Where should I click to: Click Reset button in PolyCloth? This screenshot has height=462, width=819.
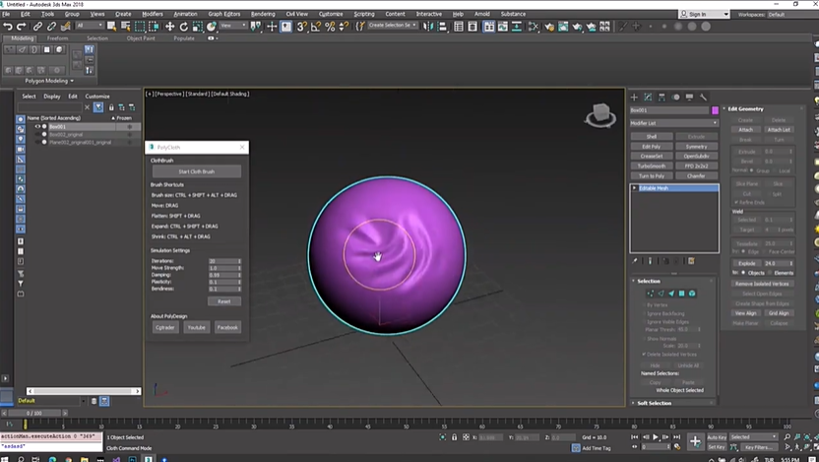click(224, 301)
